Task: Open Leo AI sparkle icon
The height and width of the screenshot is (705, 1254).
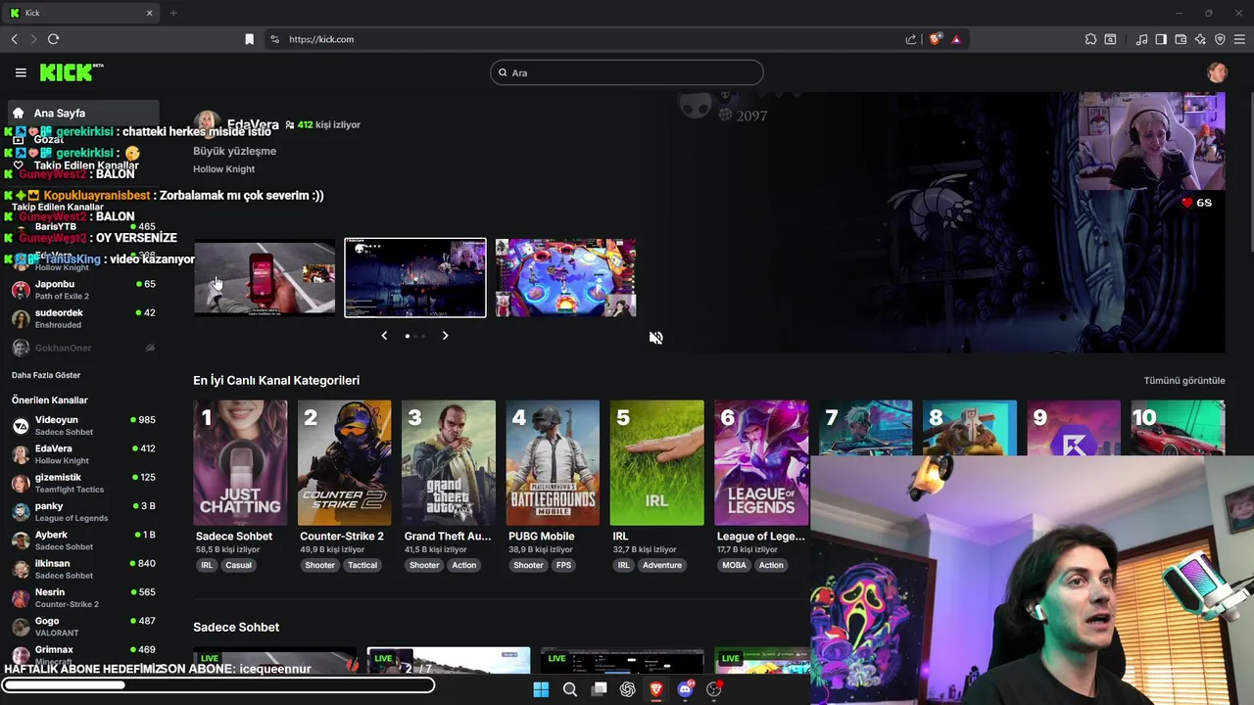Action: pos(1200,39)
